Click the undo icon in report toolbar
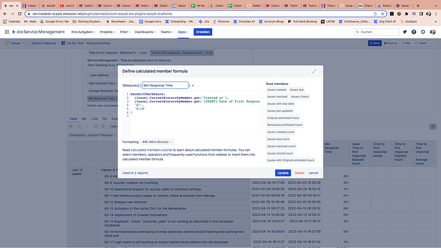 79,127
